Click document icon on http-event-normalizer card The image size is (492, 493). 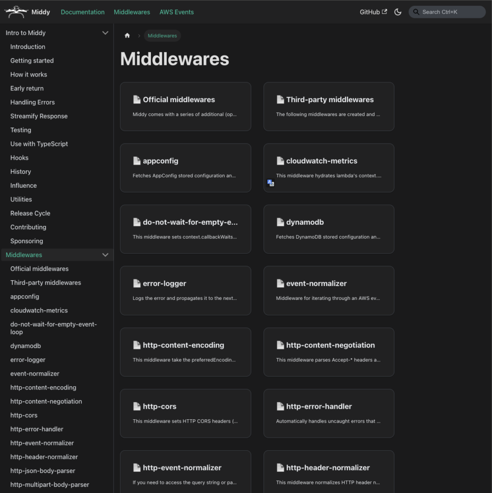[x=137, y=467]
